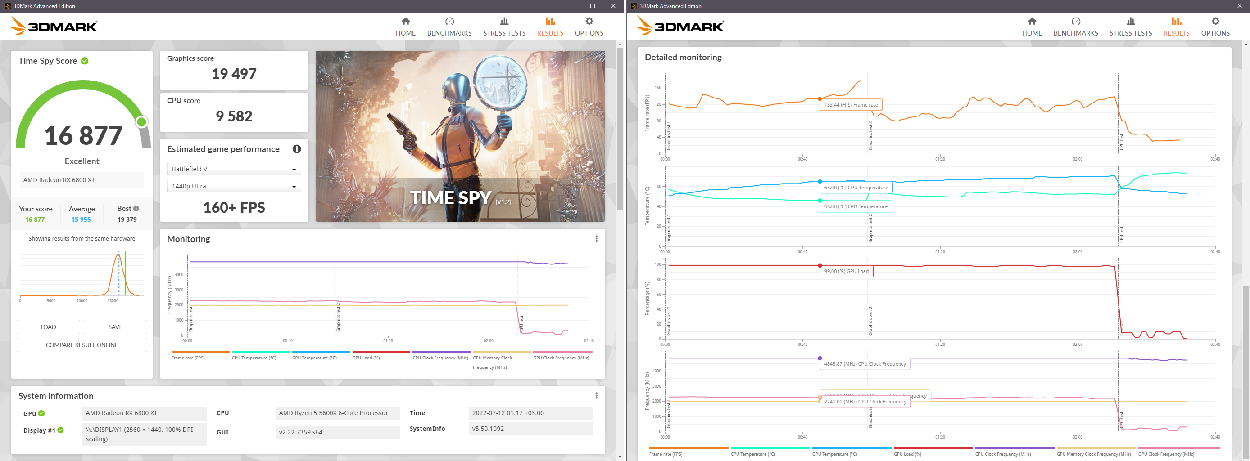Click the main score "16 877" in the gauge

pyautogui.click(x=83, y=135)
